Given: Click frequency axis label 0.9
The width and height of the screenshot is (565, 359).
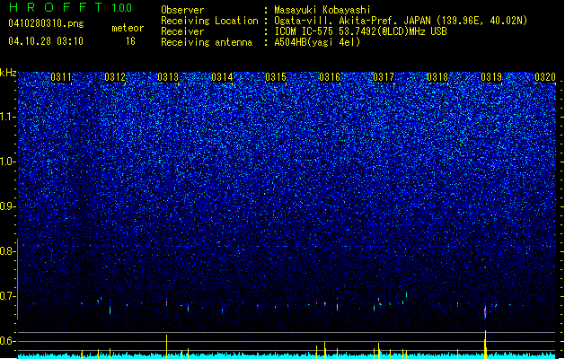Looking at the screenshot, I should tap(8, 206).
